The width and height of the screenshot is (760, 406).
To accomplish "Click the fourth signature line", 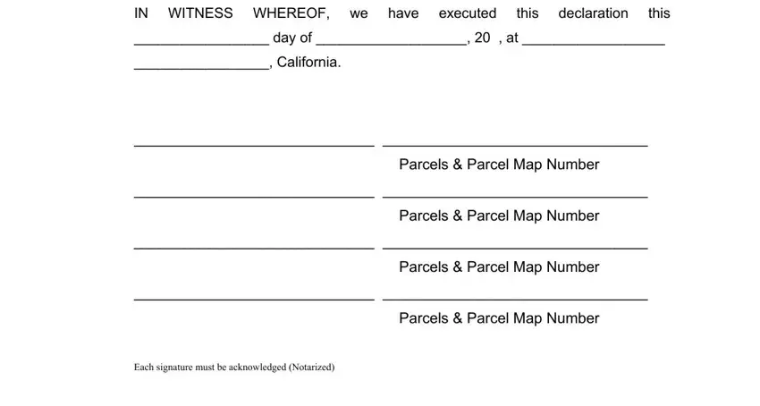I will [x=254, y=299].
